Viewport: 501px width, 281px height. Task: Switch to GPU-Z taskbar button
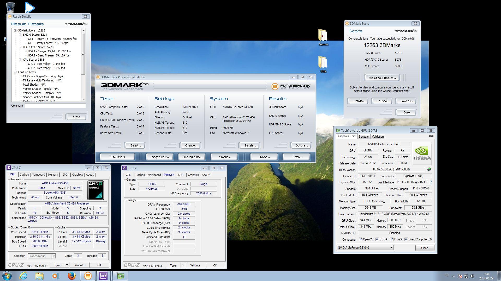click(120, 276)
